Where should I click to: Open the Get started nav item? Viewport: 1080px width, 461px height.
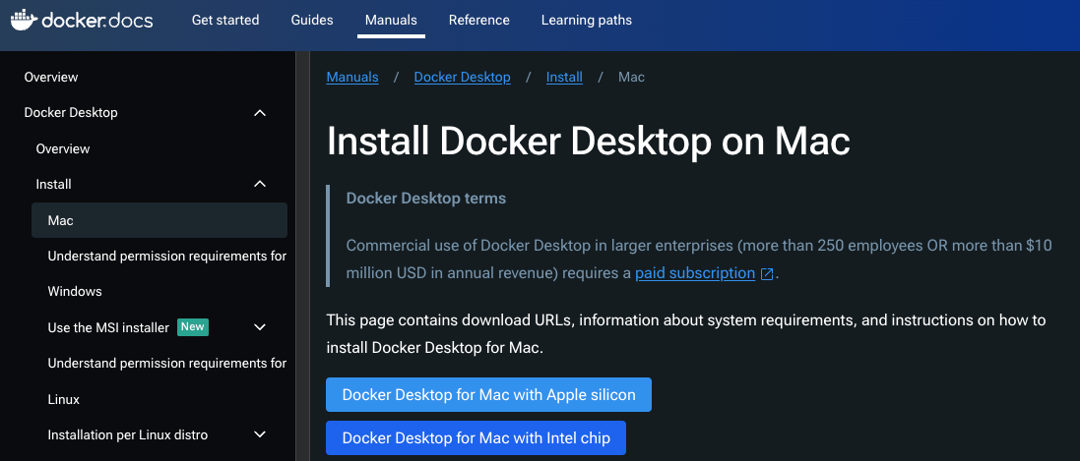point(225,20)
